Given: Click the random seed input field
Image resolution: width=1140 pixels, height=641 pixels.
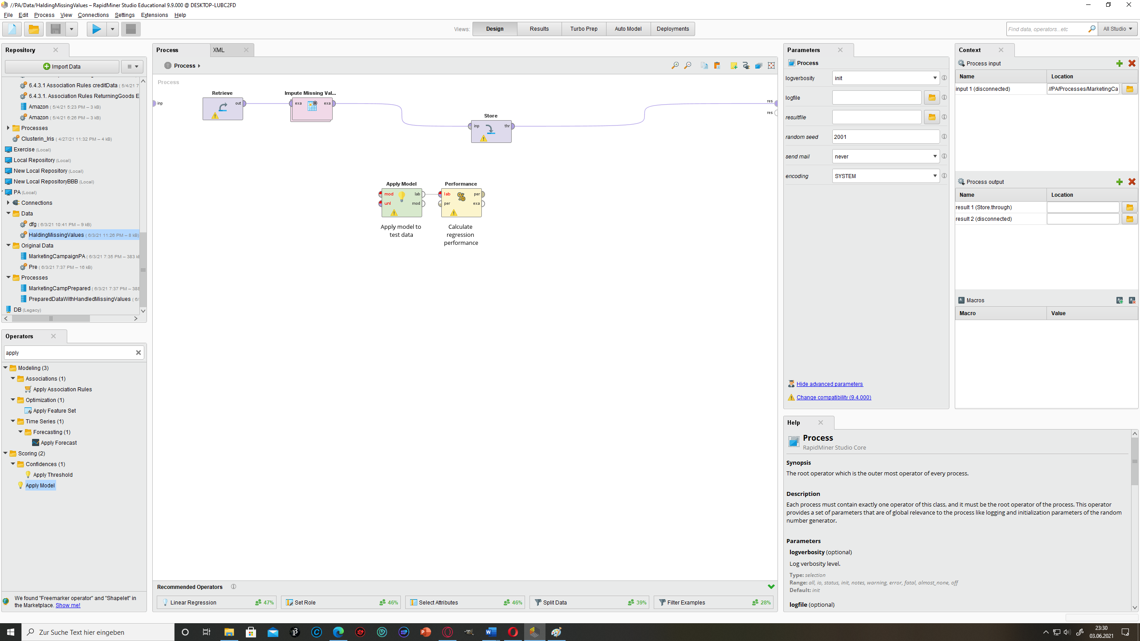Looking at the screenshot, I should click(x=886, y=137).
